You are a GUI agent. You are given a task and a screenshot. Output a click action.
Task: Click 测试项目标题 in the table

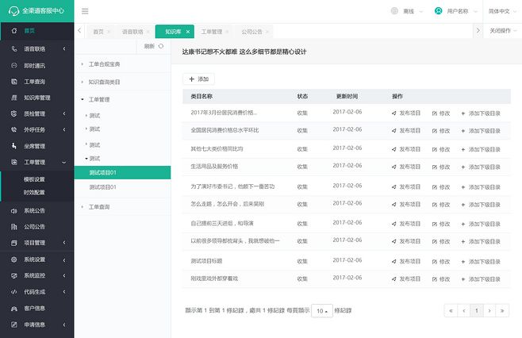[206, 261]
